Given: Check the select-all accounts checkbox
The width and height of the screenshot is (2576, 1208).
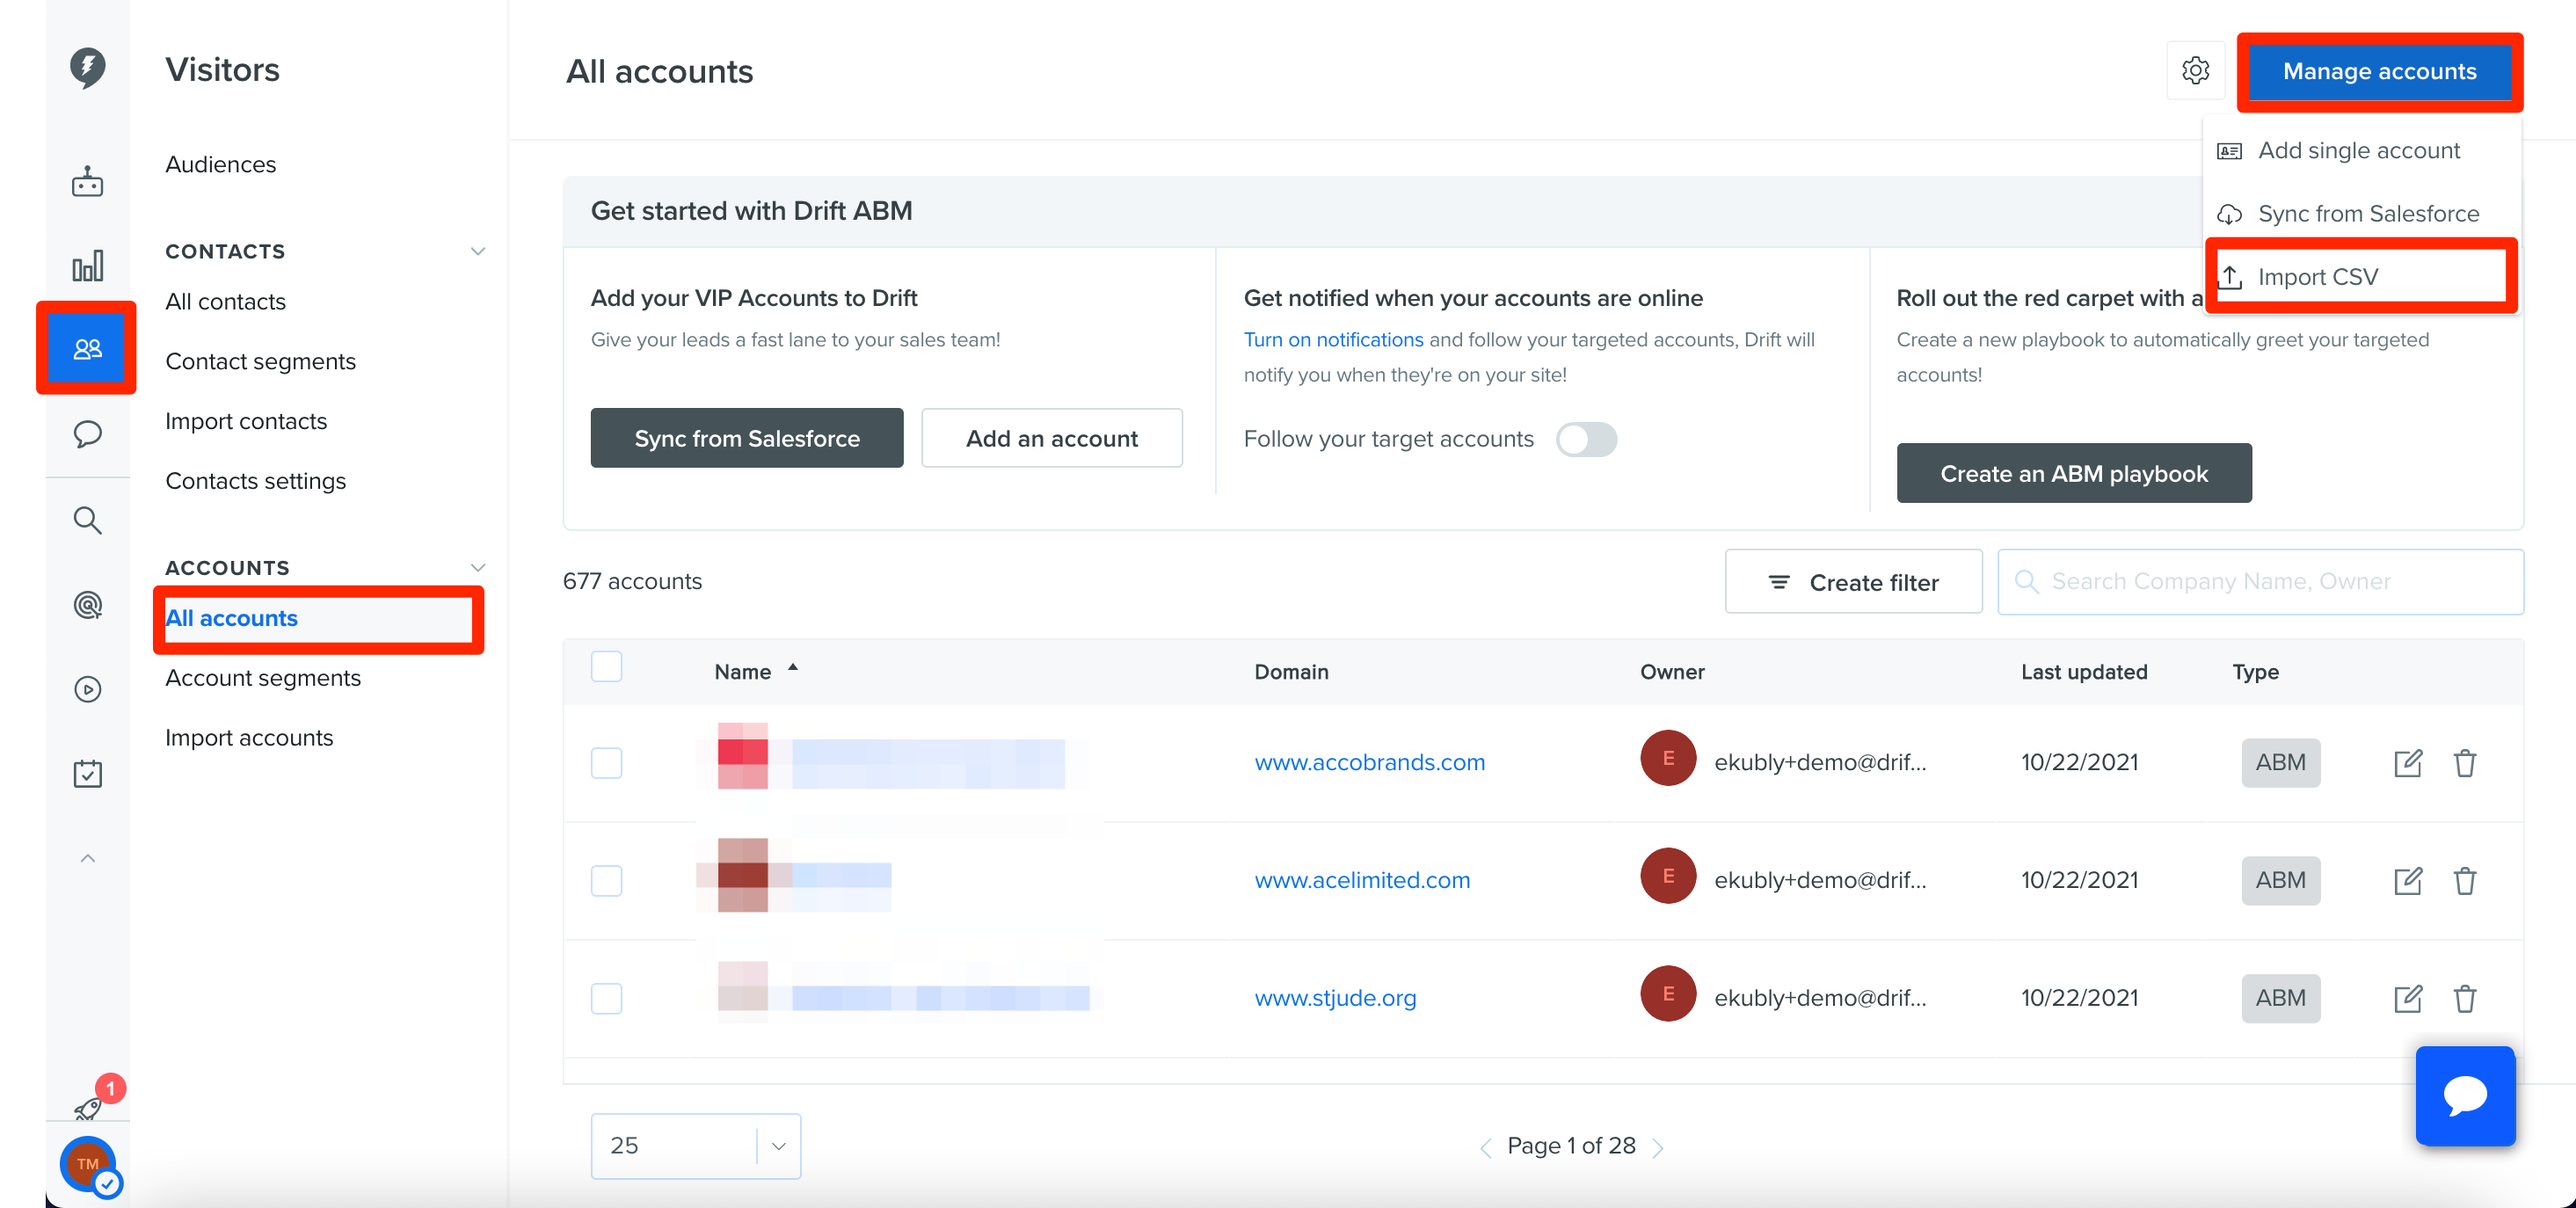Looking at the screenshot, I should tap(606, 666).
